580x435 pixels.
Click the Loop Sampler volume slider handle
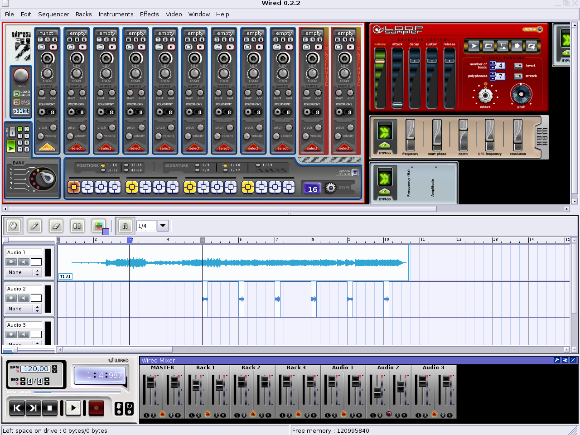(380, 61)
